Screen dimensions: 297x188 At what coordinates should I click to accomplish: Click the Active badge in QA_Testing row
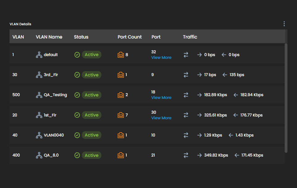pos(92,95)
